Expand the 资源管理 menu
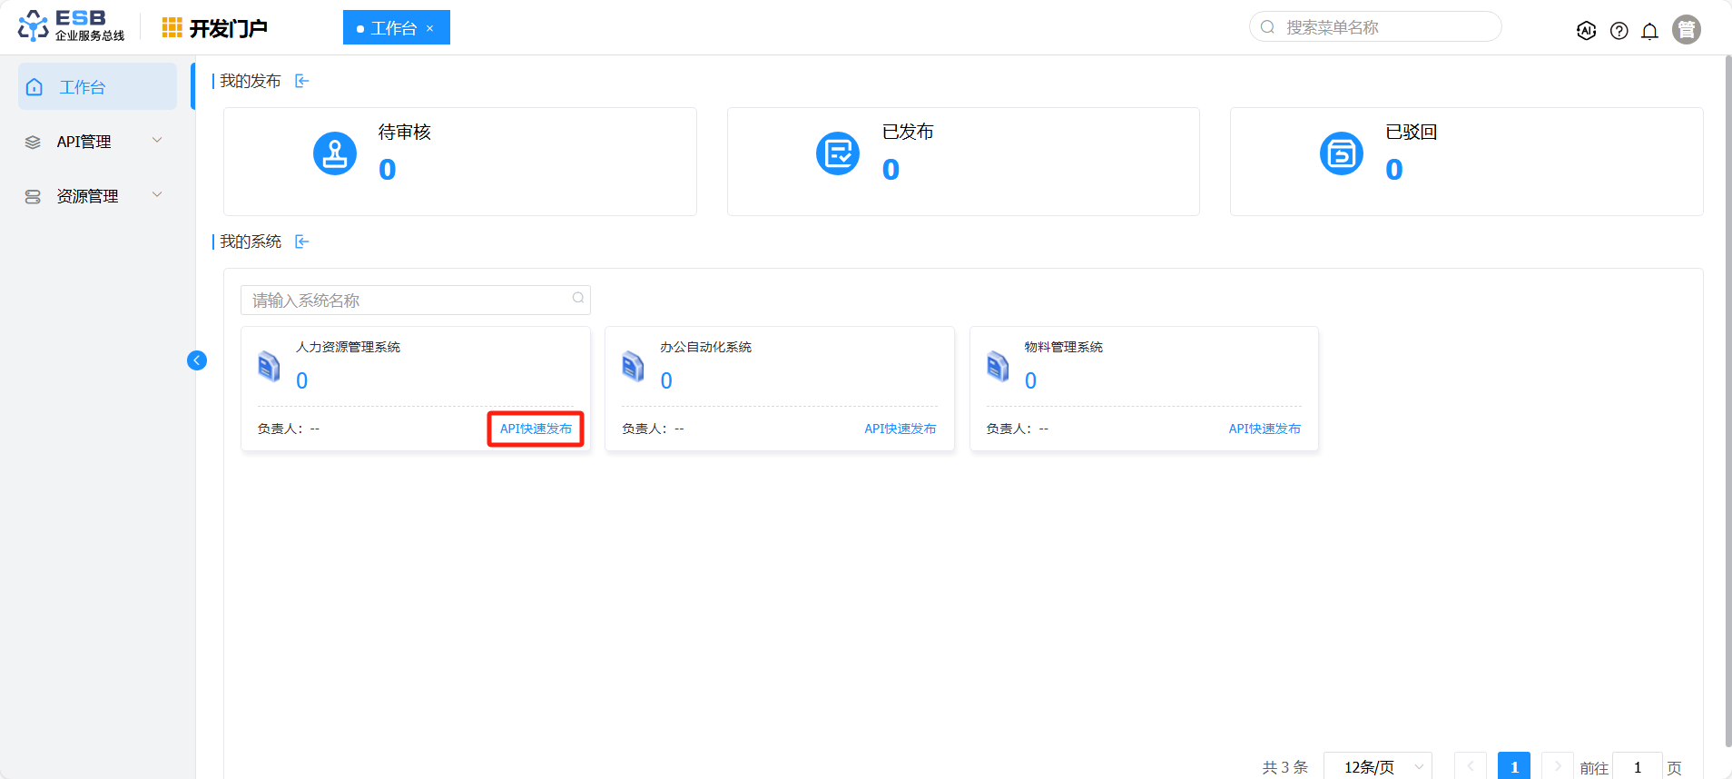1732x779 pixels. coord(97,196)
